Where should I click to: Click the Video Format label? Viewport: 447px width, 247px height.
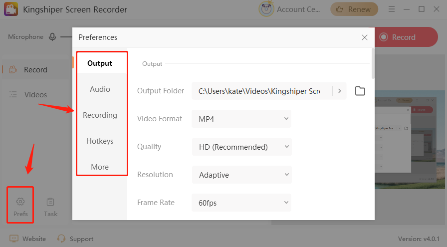pos(159,119)
